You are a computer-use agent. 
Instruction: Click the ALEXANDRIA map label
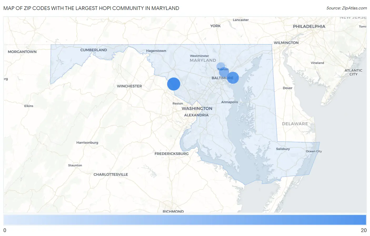[196, 115]
